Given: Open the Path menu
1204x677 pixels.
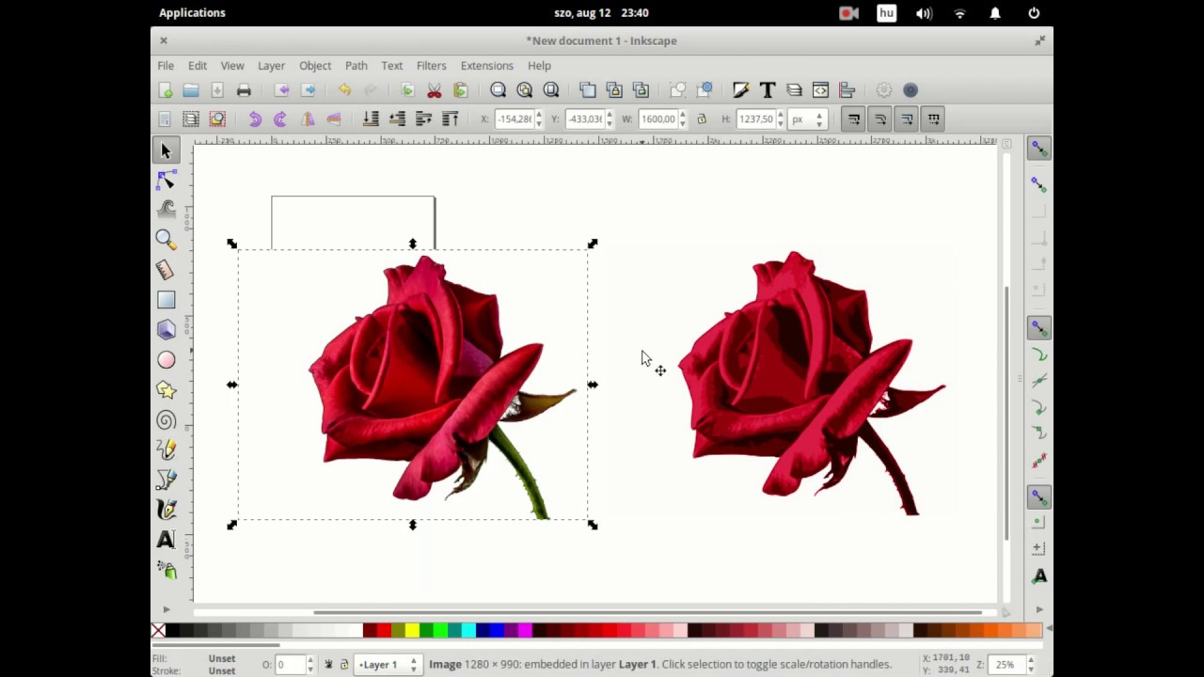Looking at the screenshot, I should tap(356, 65).
